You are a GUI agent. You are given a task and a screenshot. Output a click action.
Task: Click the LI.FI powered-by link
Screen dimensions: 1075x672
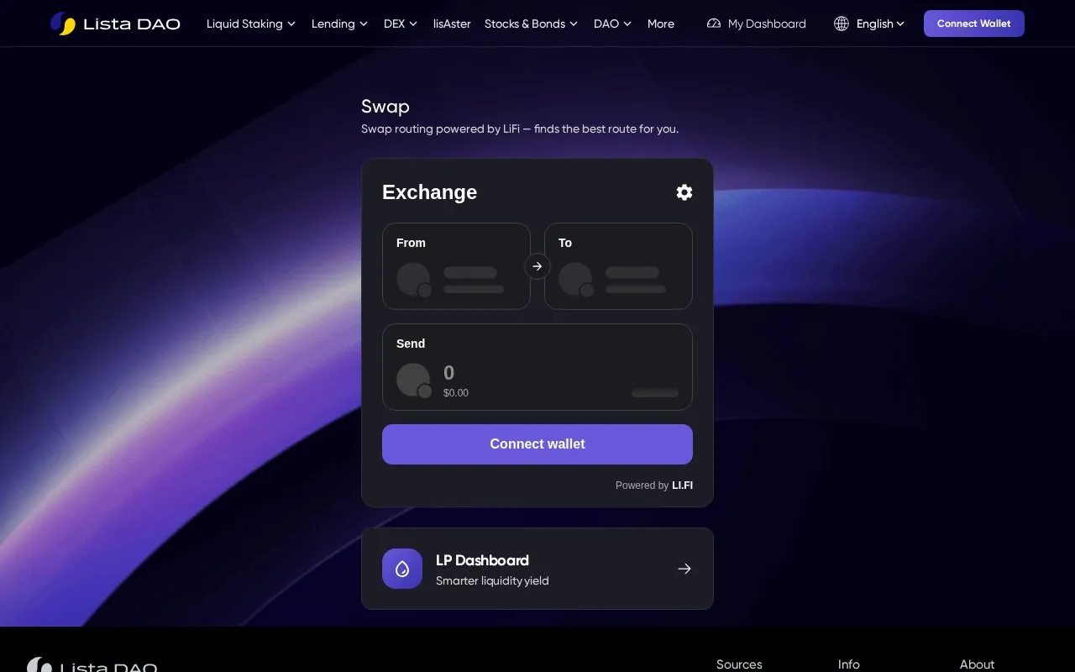[682, 486]
